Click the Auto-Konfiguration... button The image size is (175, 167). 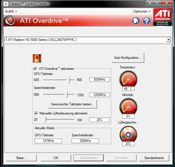[128, 58]
